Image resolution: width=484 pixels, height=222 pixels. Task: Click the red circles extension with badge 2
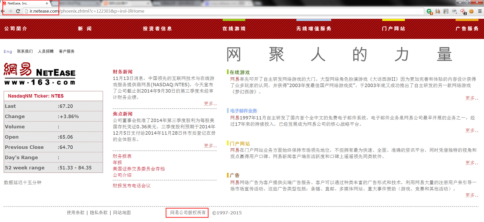point(463,11)
